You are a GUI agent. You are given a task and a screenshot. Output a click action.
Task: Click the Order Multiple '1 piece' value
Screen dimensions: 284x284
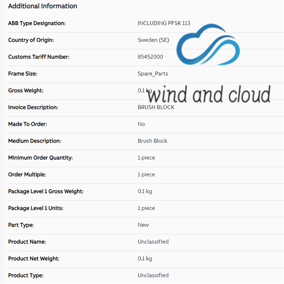[x=146, y=175]
